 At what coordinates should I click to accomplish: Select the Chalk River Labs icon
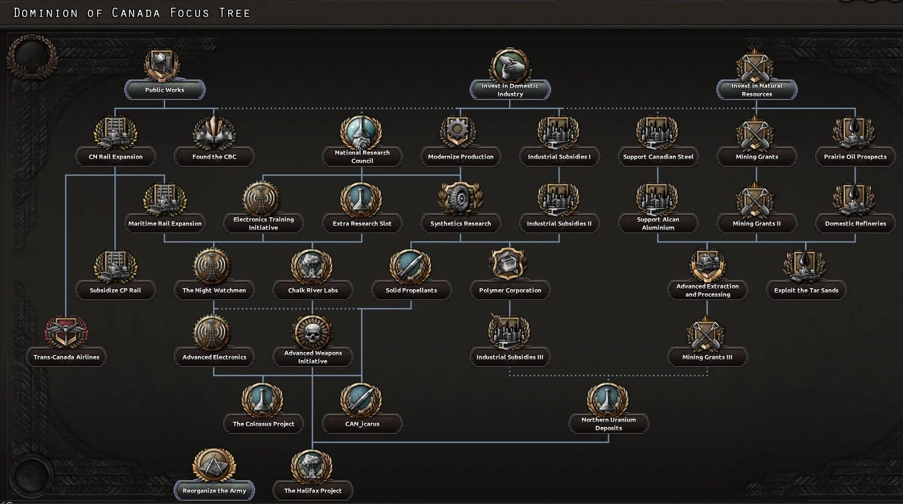(x=312, y=266)
